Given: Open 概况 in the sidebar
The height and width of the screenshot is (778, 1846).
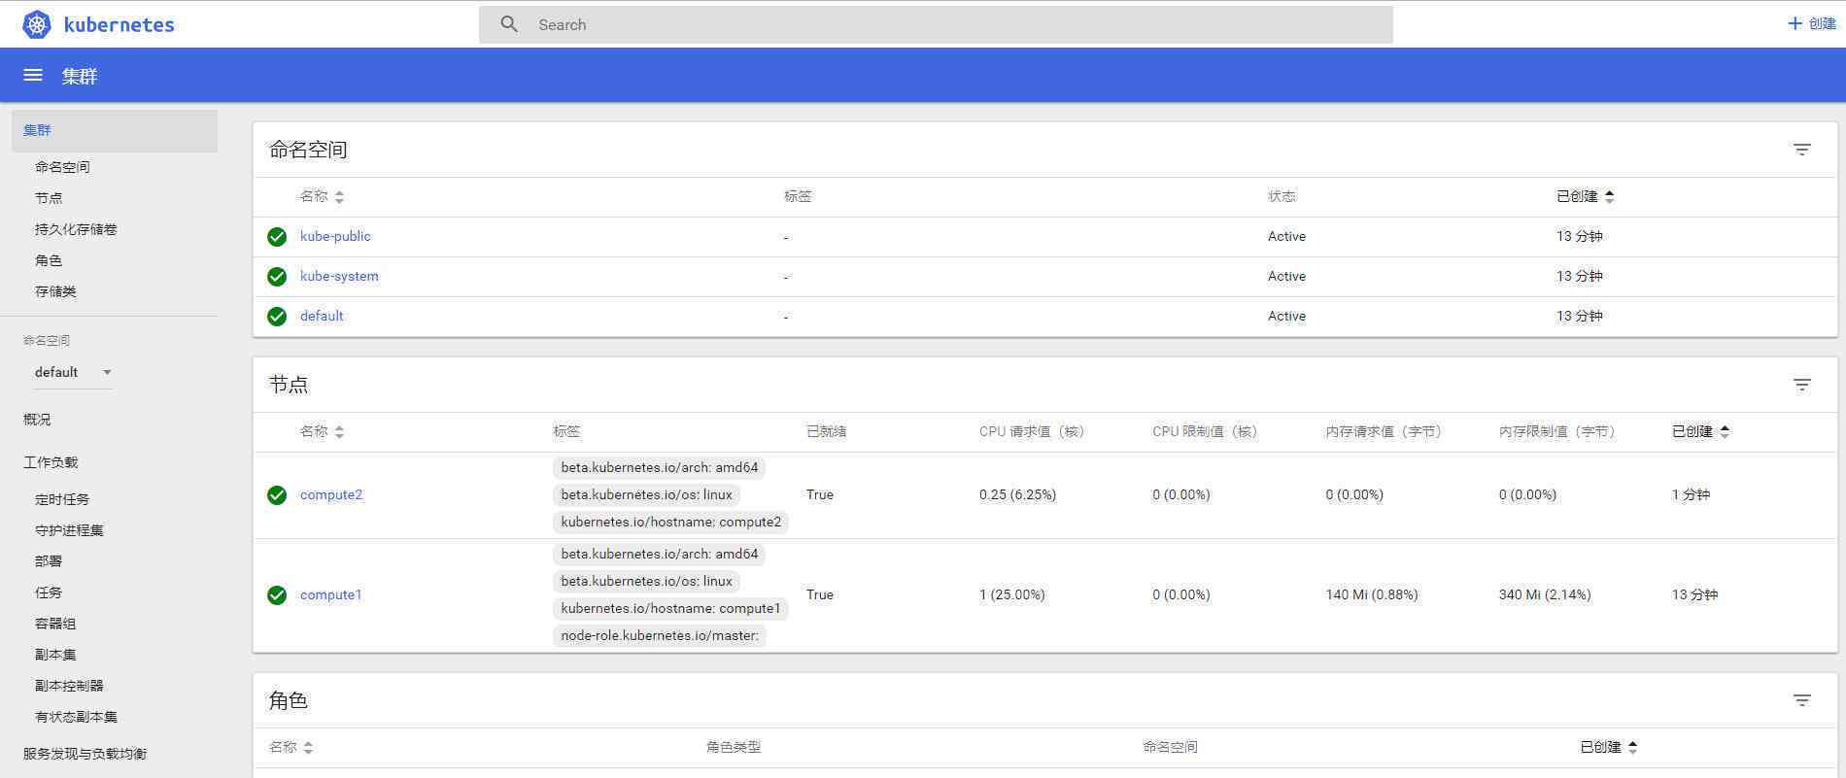Looking at the screenshot, I should click(x=37, y=420).
